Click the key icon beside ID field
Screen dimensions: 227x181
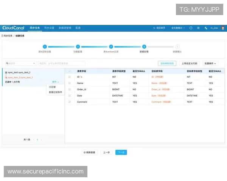coord(81,77)
